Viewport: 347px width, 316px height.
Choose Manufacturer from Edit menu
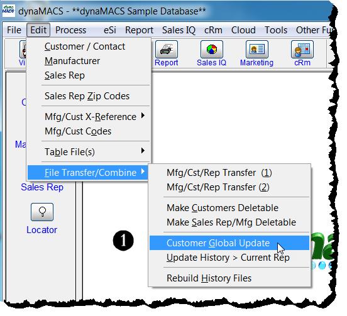89,61
